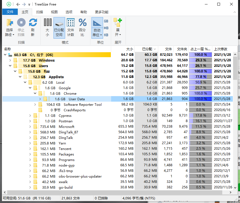Click the 29.3 % bar for Windows
240x203 pixels.
201,60
